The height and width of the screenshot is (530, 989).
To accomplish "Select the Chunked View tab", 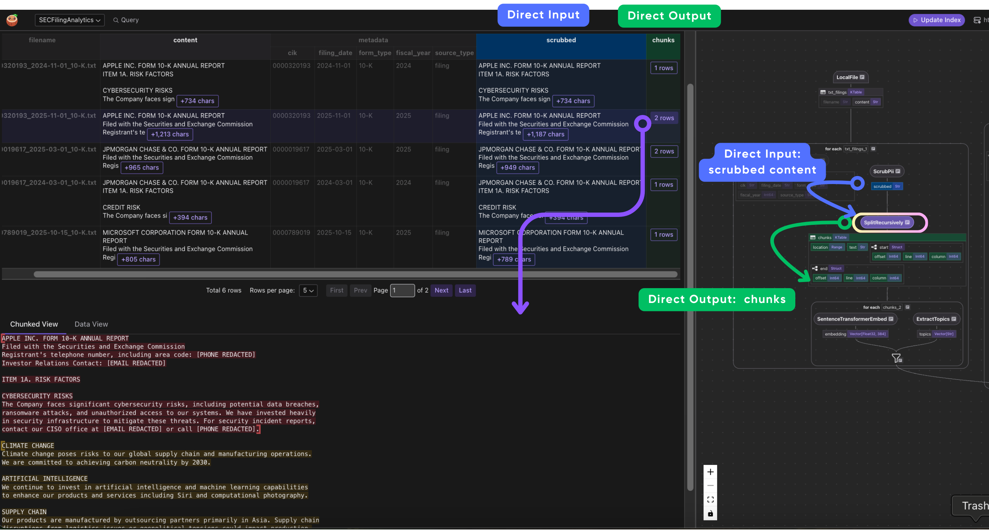I will tap(34, 324).
